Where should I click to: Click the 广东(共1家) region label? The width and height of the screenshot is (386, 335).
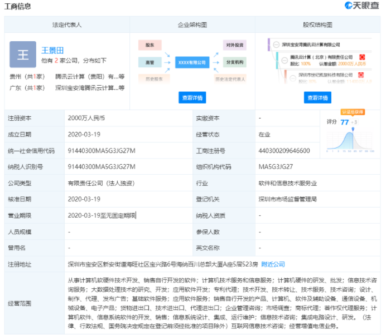(27, 88)
